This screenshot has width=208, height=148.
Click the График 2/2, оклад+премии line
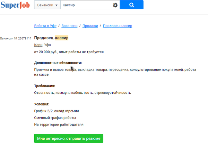click(x=57, y=111)
